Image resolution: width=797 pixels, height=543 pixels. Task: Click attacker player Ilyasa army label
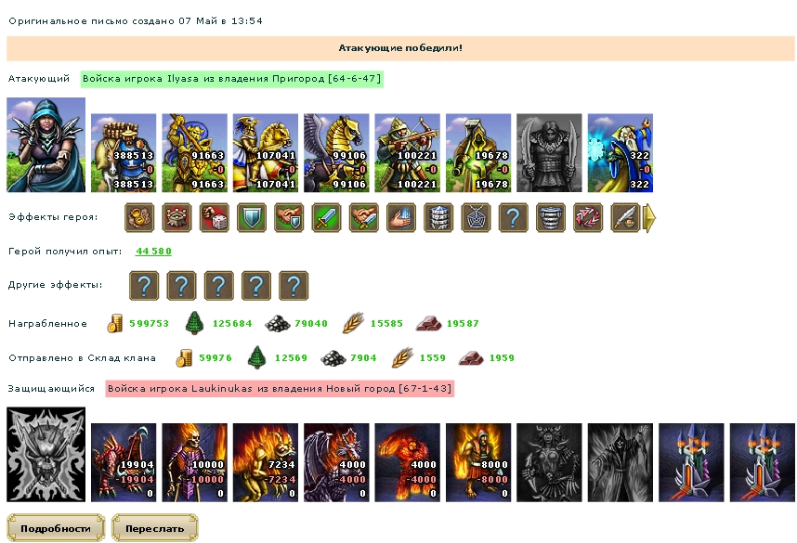tap(232, 79)
